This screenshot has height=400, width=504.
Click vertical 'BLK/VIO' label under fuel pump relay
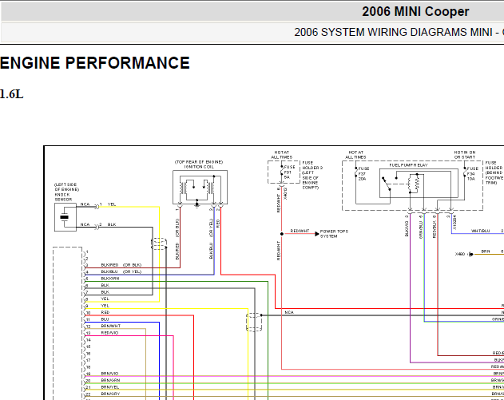407,228
